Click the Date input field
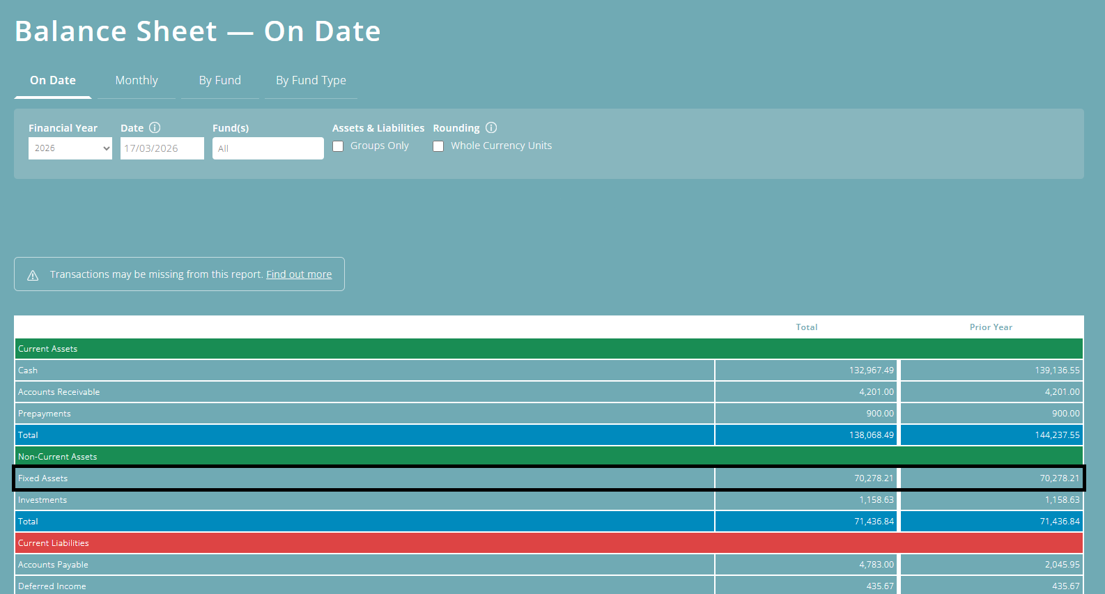This screenshot has width=1105, height=594. pos(162,148)
